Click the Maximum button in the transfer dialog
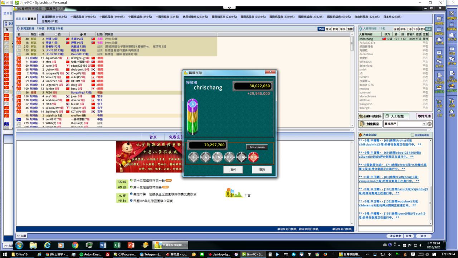Screen dimensions: 458x258 click(x=257, y=147)
